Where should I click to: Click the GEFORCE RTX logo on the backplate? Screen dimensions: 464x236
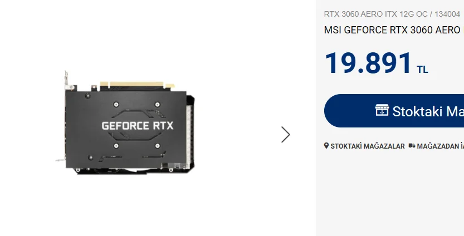pyautogui.click(x=137, y=126)
